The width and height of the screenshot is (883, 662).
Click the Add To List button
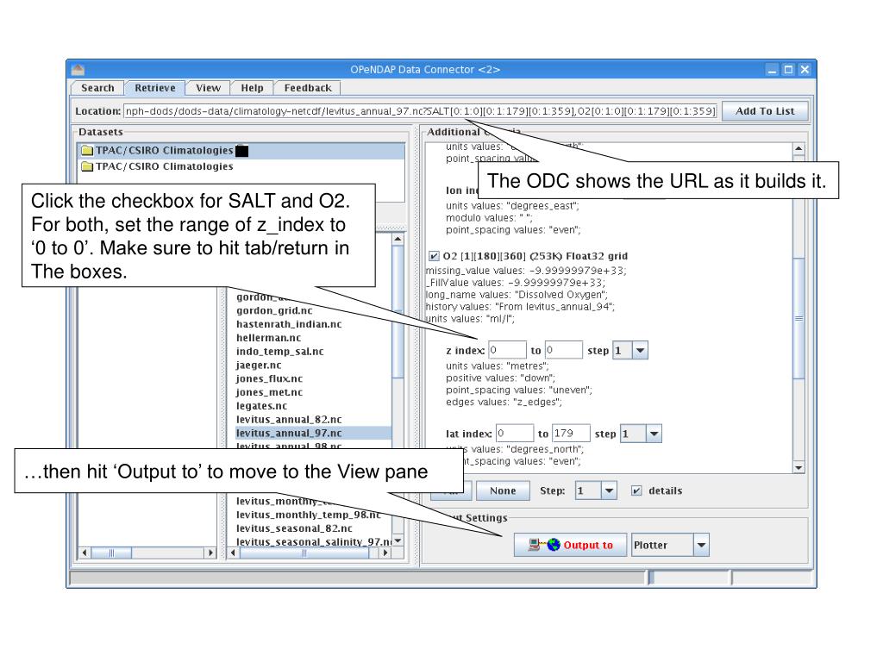(x=765, y=111)
